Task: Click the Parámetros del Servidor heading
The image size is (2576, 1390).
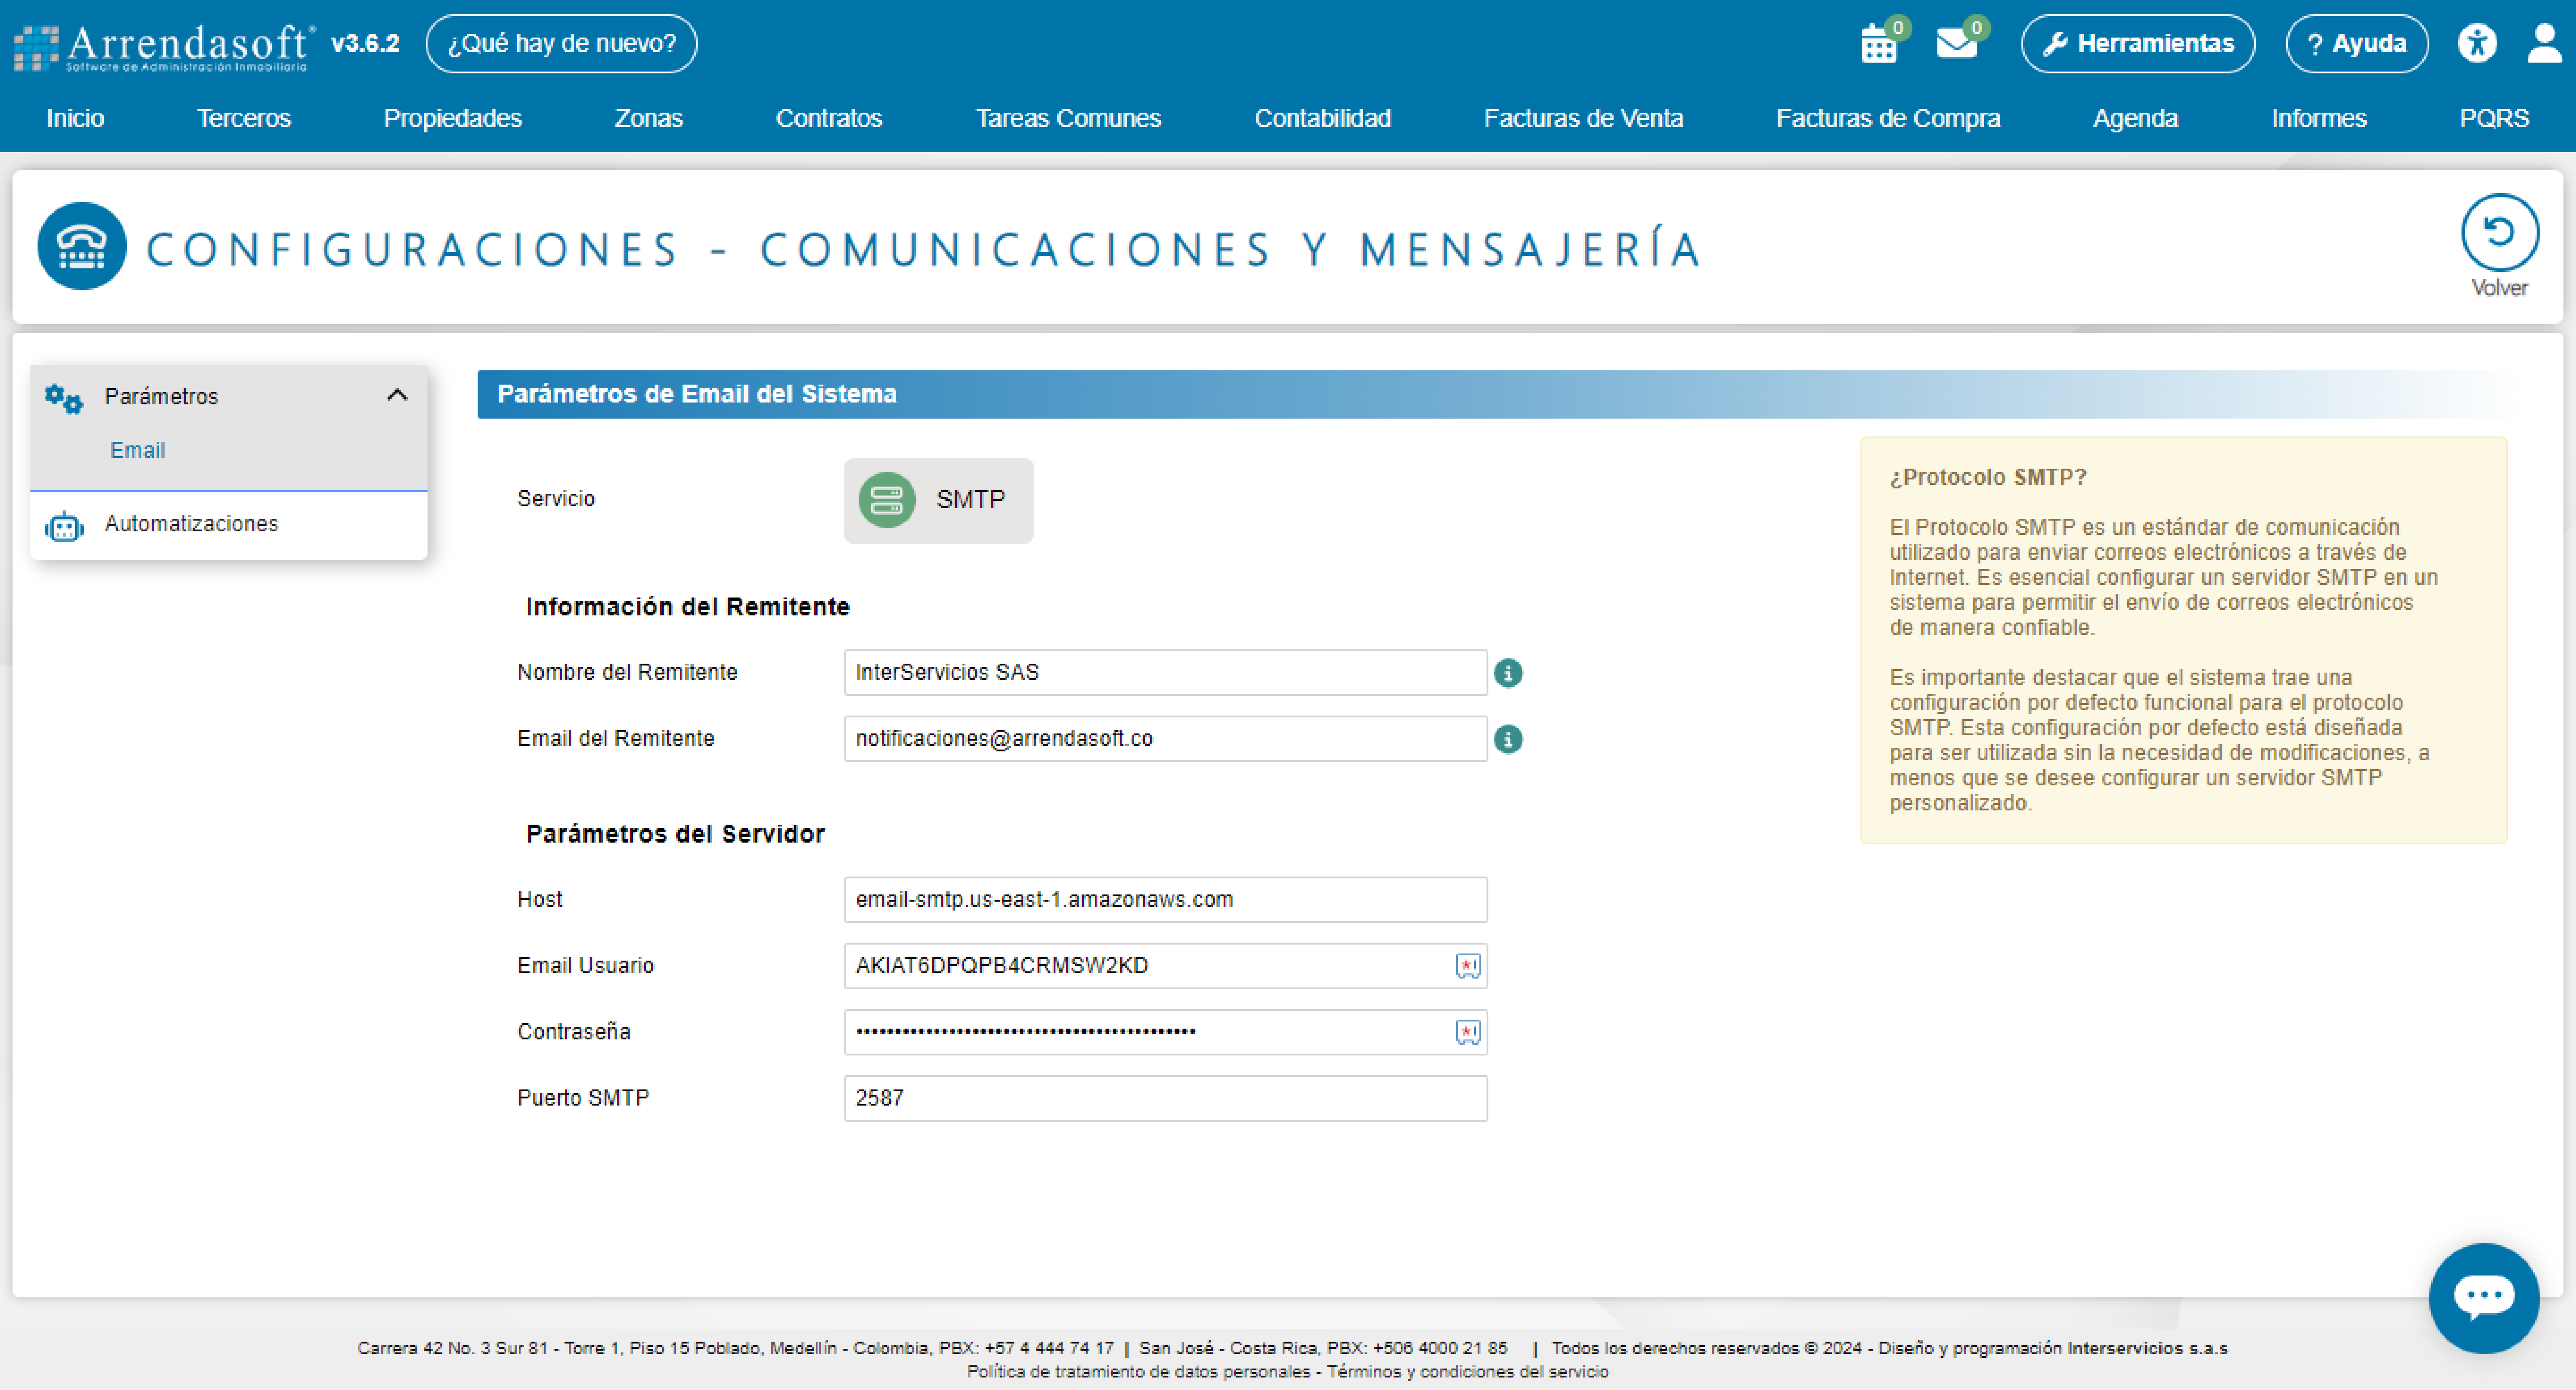Action: [x=675, y=834]
